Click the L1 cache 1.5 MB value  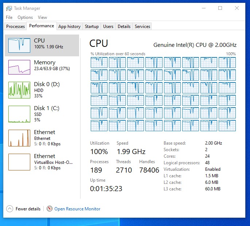[212, 175]
